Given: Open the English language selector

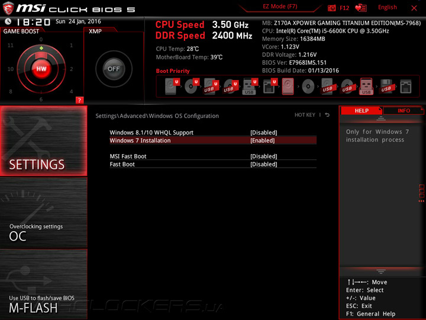Looking at the screenshot, I should click(387, 7).
